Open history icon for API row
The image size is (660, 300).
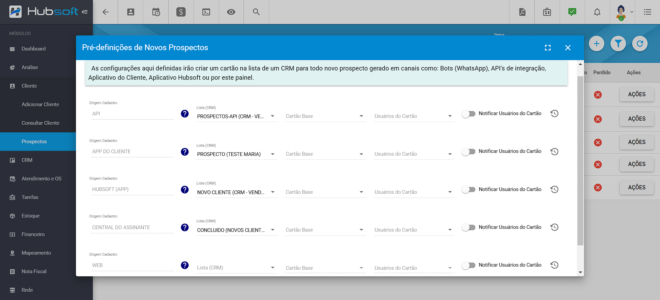click(554, 113)
